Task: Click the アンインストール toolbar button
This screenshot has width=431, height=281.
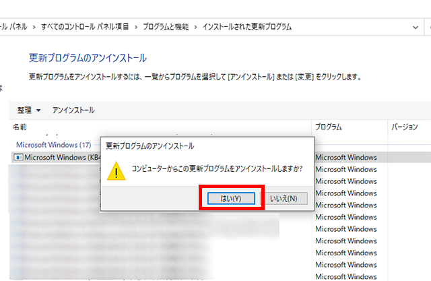Action: tap(73, 111)
